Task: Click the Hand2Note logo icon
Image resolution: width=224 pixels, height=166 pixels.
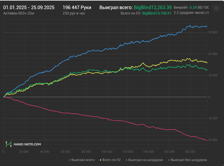Action: pyautogui.click(x=8, y=144)
